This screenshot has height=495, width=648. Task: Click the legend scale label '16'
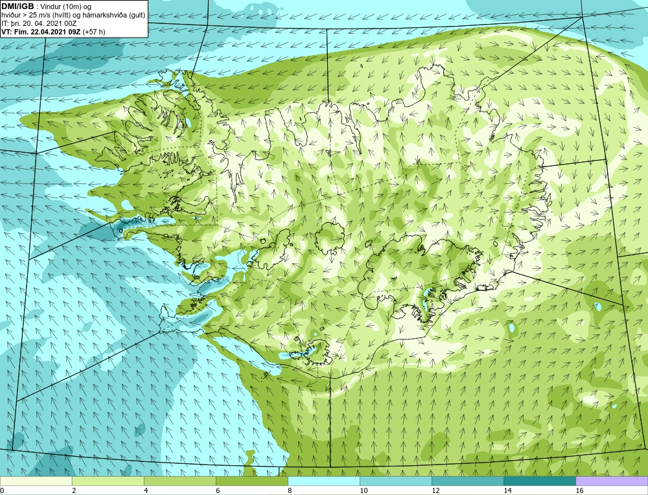pyautogui.click(x=579, y=490)
